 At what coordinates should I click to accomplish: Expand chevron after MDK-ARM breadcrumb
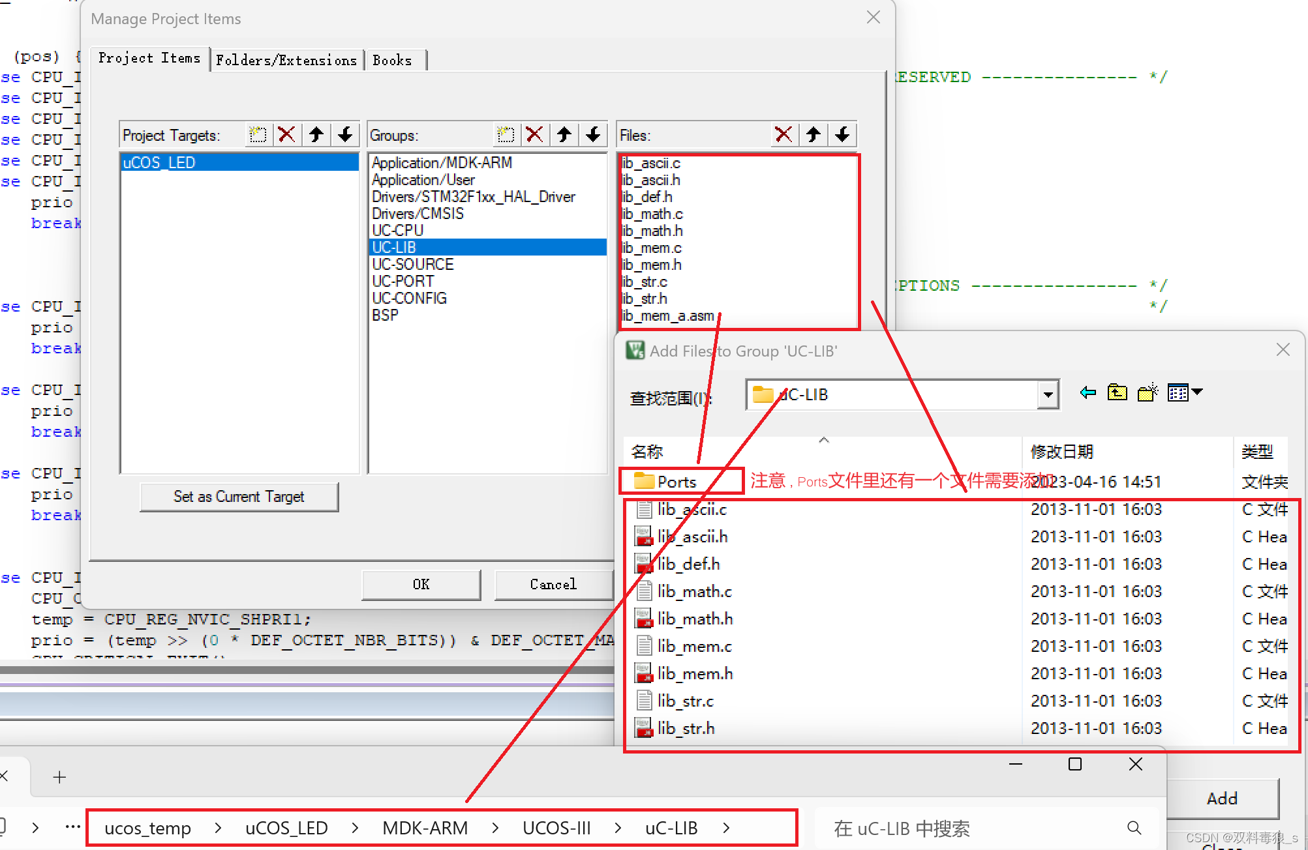495,828
